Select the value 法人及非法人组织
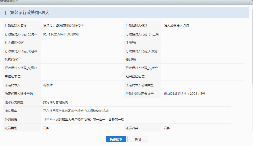This screenshot has height=146, width=253. pos(176,26)
